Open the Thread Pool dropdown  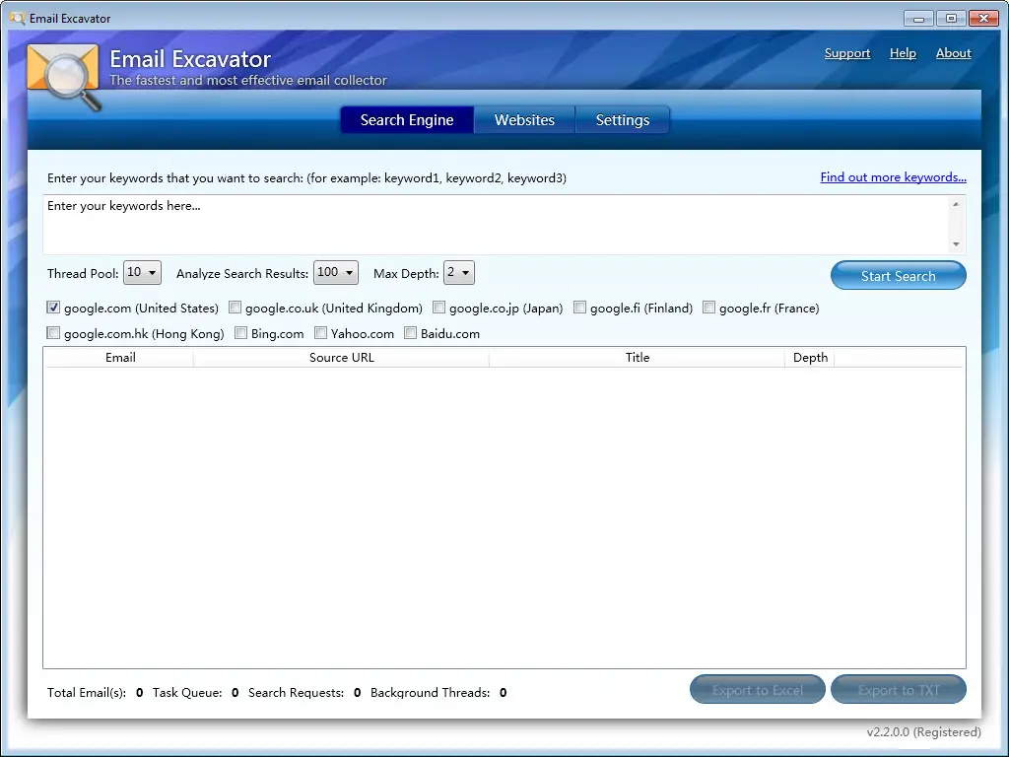click(x=142, y=273)
